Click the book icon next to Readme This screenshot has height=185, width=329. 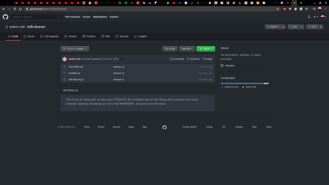point(222,66)
